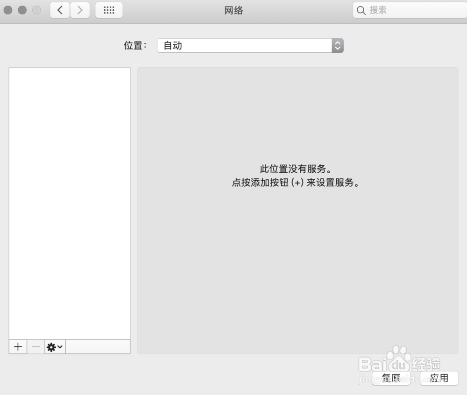
Task: Click the 网络 title bar text
Action: 233,10
